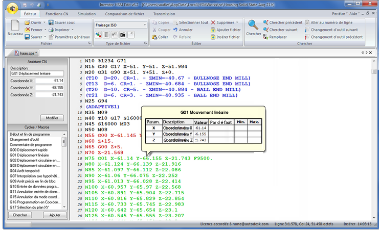Expand the Imprimer dropdown arrow
379x231 pixels.
[72, 30]
